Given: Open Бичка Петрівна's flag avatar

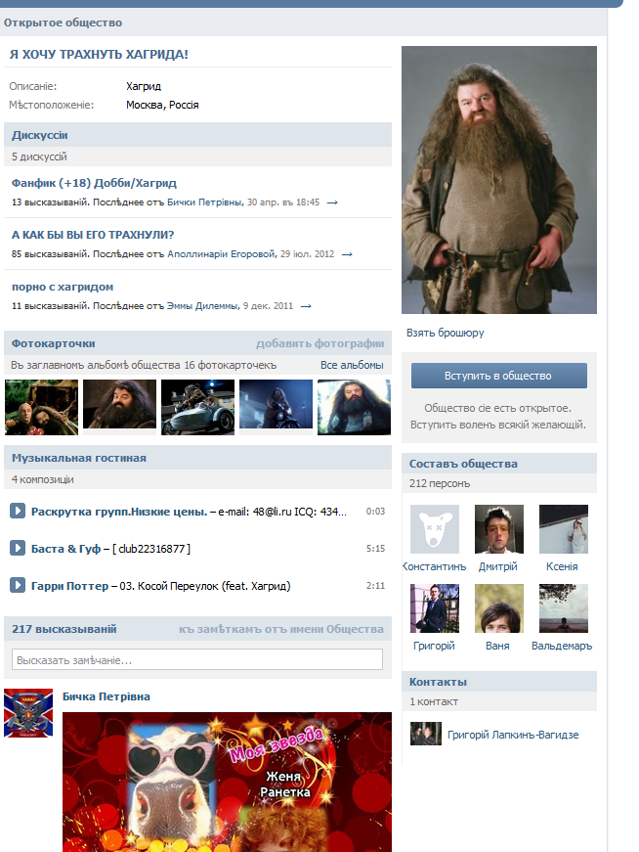Looking at the screenshot, I should (28, 713).
